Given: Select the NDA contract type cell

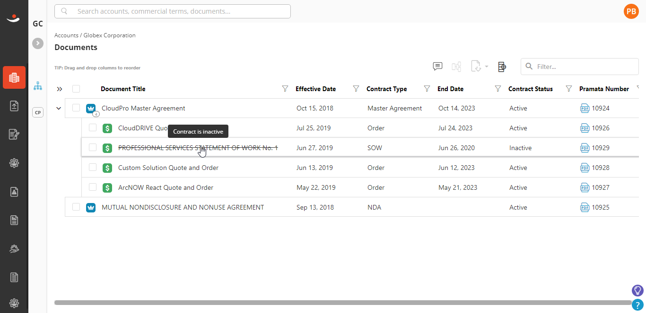Looking at the screenshot, I should point(374,208).
